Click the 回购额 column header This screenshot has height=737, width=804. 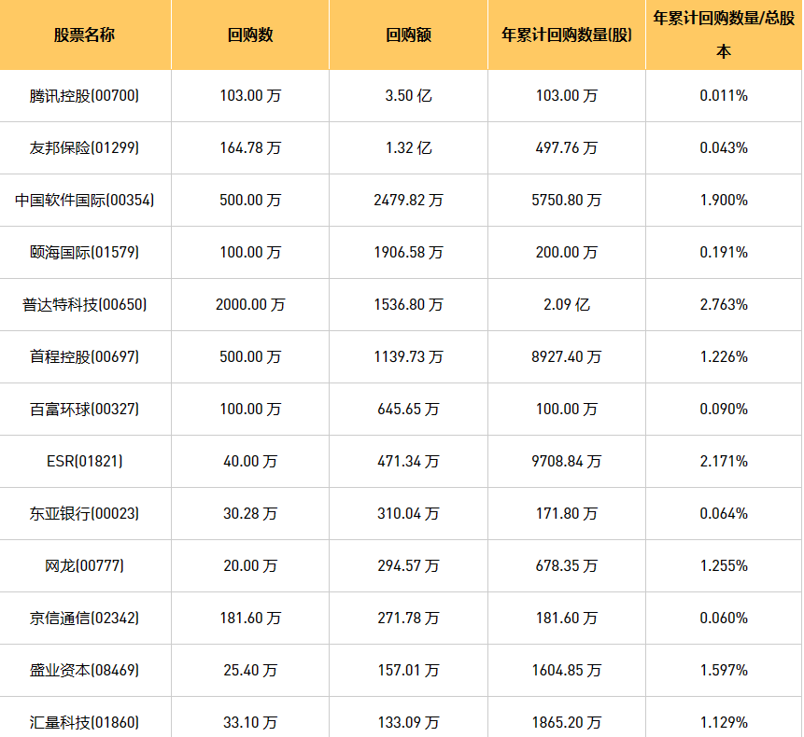tap(408, 35)
